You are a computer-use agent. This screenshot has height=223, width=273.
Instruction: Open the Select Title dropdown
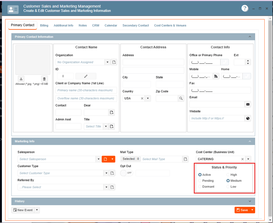coord(106,126)
